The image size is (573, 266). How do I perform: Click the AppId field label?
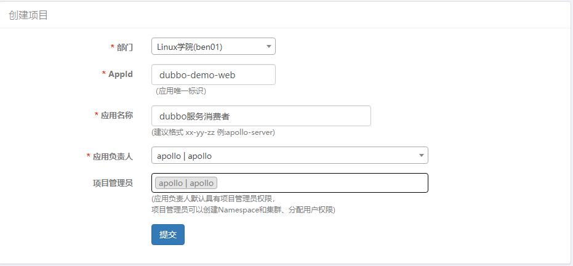pos(120,74)
